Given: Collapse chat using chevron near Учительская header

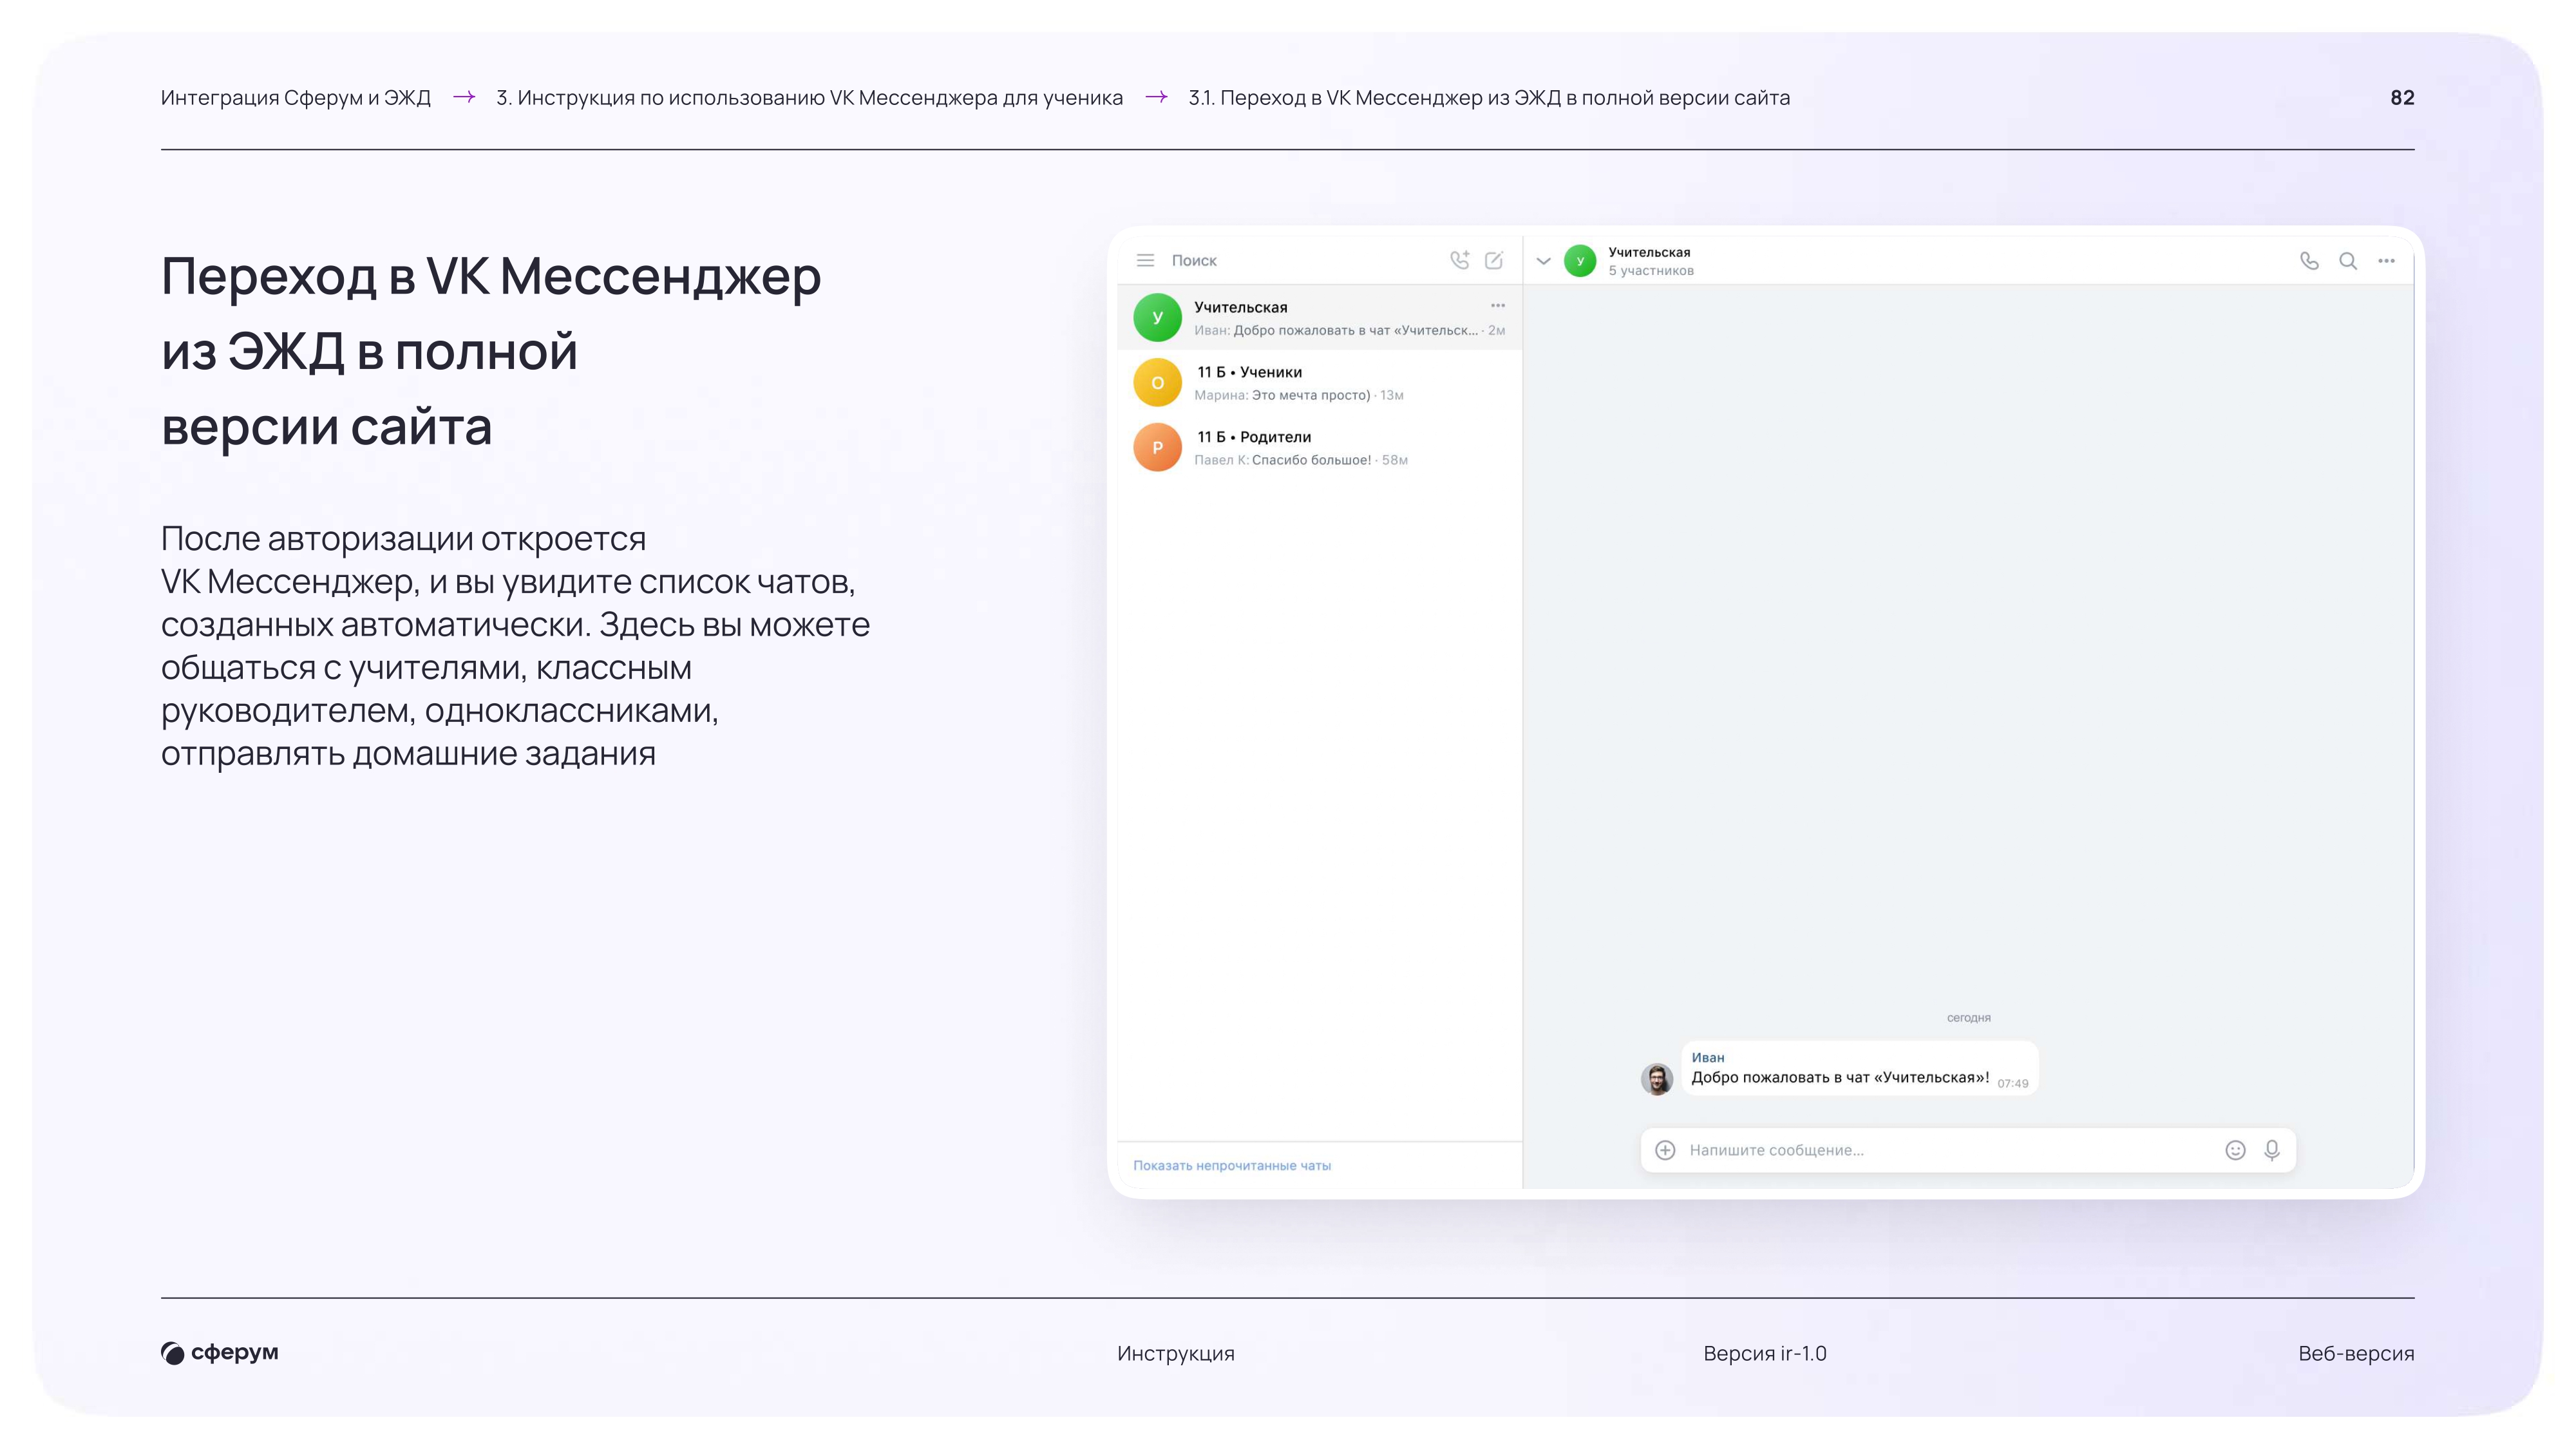Looking at the screenshot, I should pos(1543,261).
